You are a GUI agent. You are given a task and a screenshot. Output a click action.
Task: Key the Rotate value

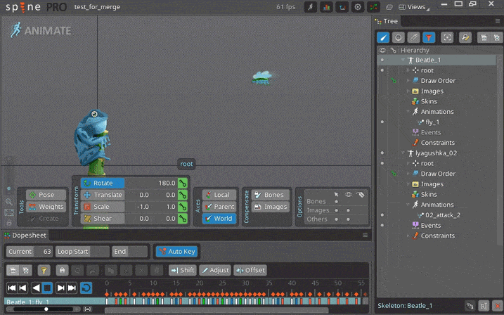pos(183,184)
